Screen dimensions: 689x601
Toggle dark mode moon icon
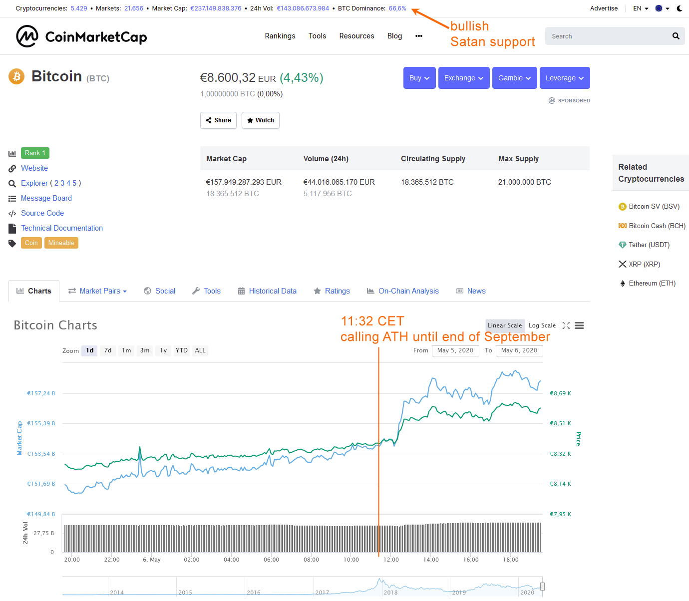680,8
